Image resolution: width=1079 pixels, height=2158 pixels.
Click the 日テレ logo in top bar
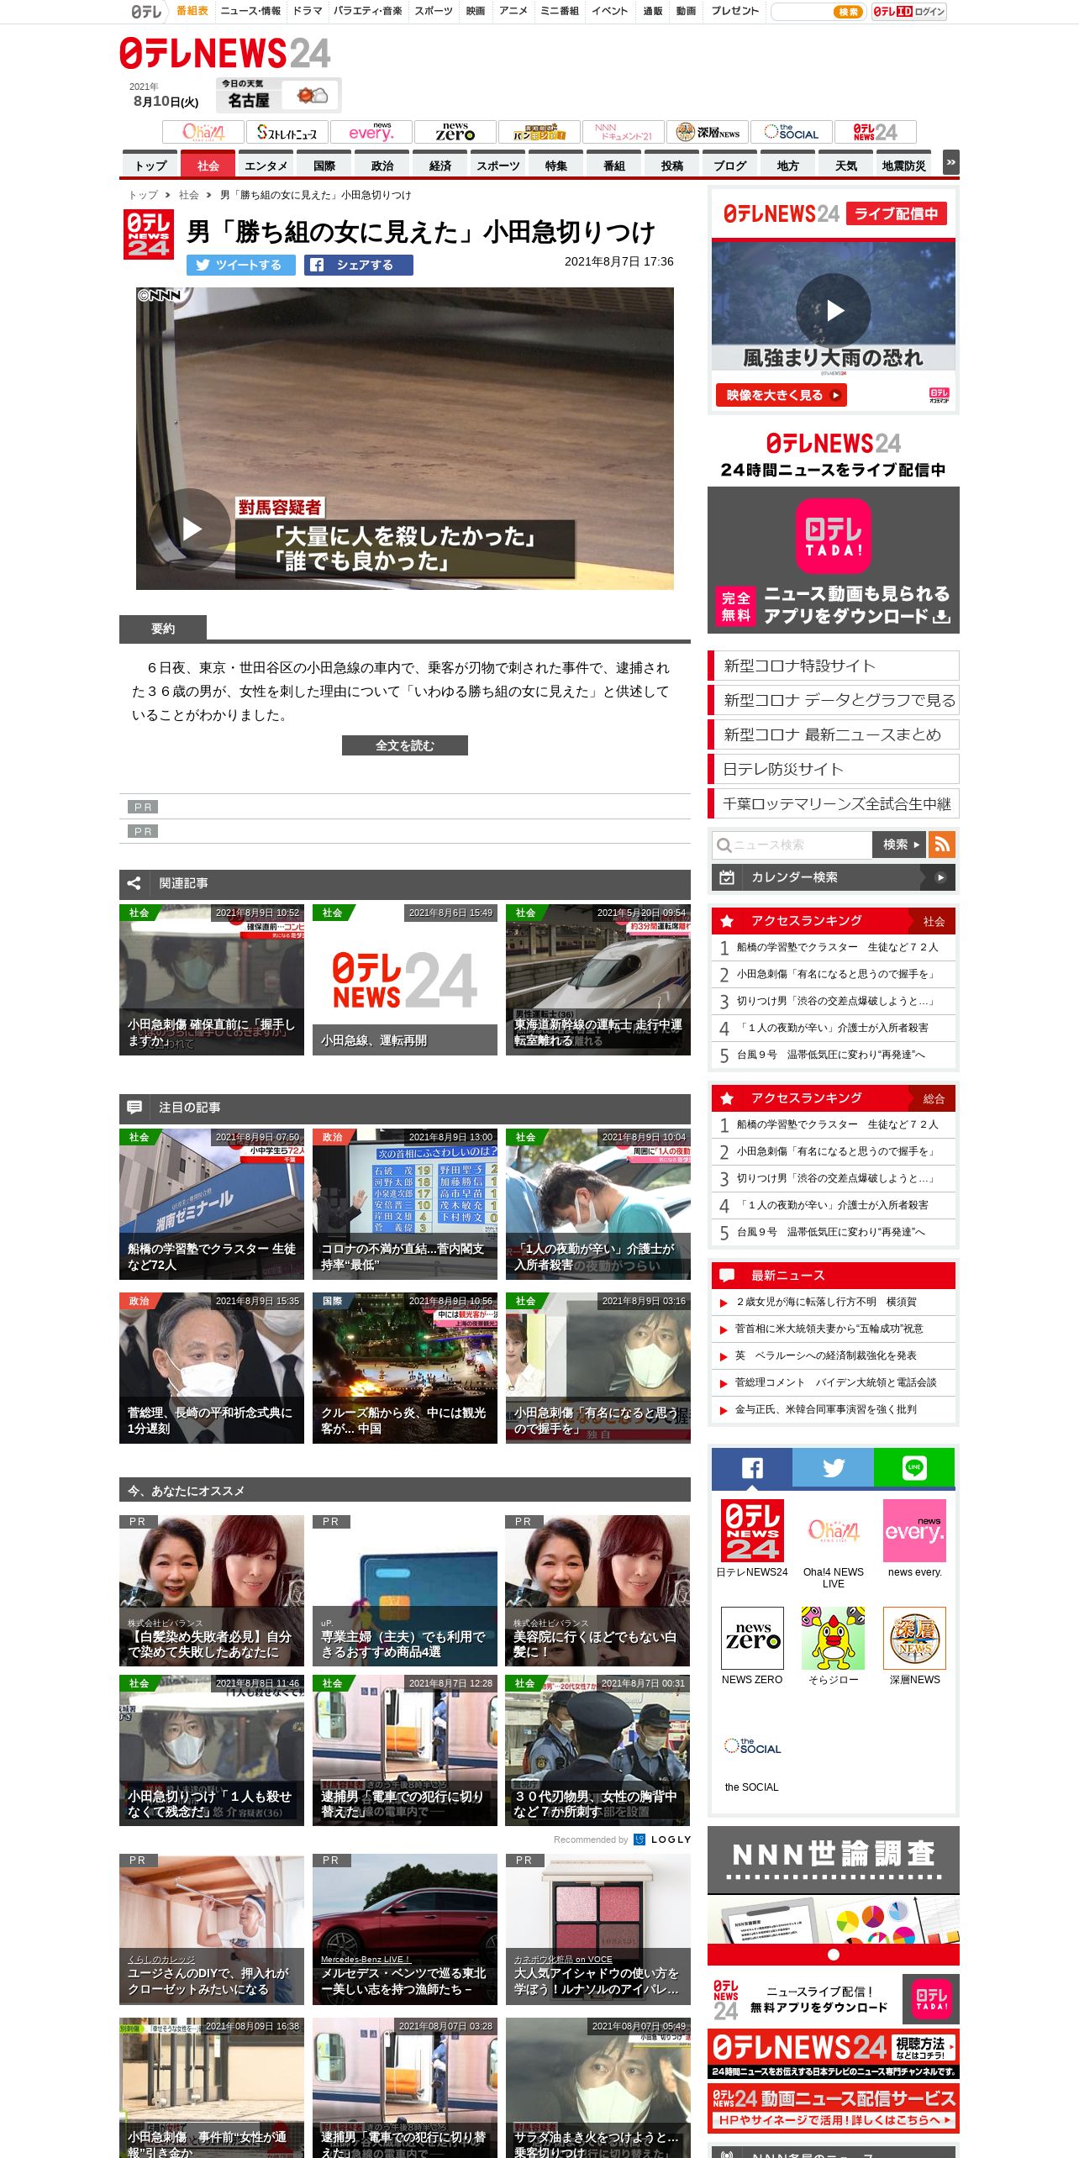click(146, 11)
